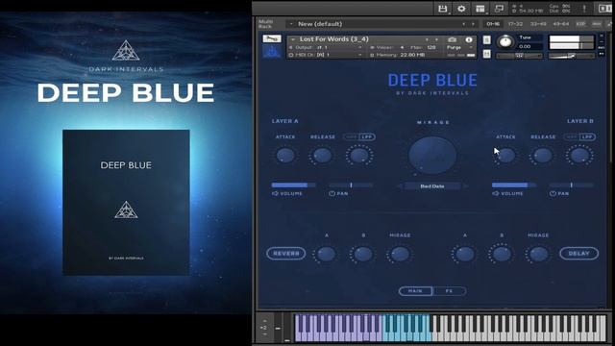
Task: Switch to the 33-48 instrument page
Action: [x=538, y=24]
